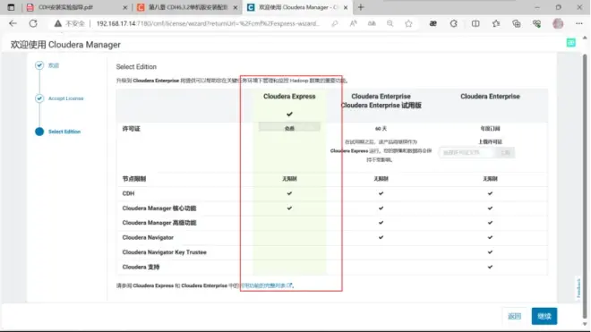This screenshot has width=591, height=332.
Task: Click the 'CDH' row label
Action: click(128, 193)
